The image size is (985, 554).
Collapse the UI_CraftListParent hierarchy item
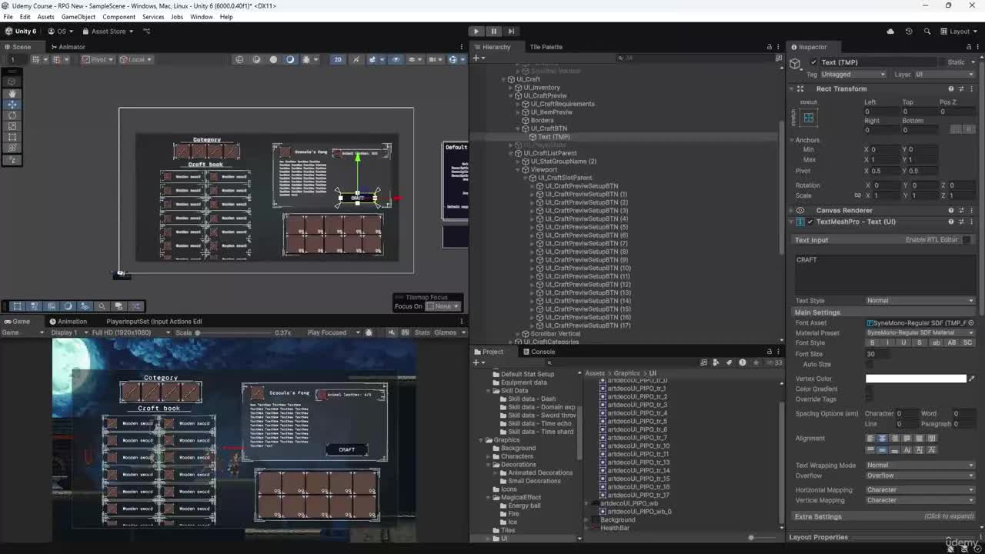[509, 153]
